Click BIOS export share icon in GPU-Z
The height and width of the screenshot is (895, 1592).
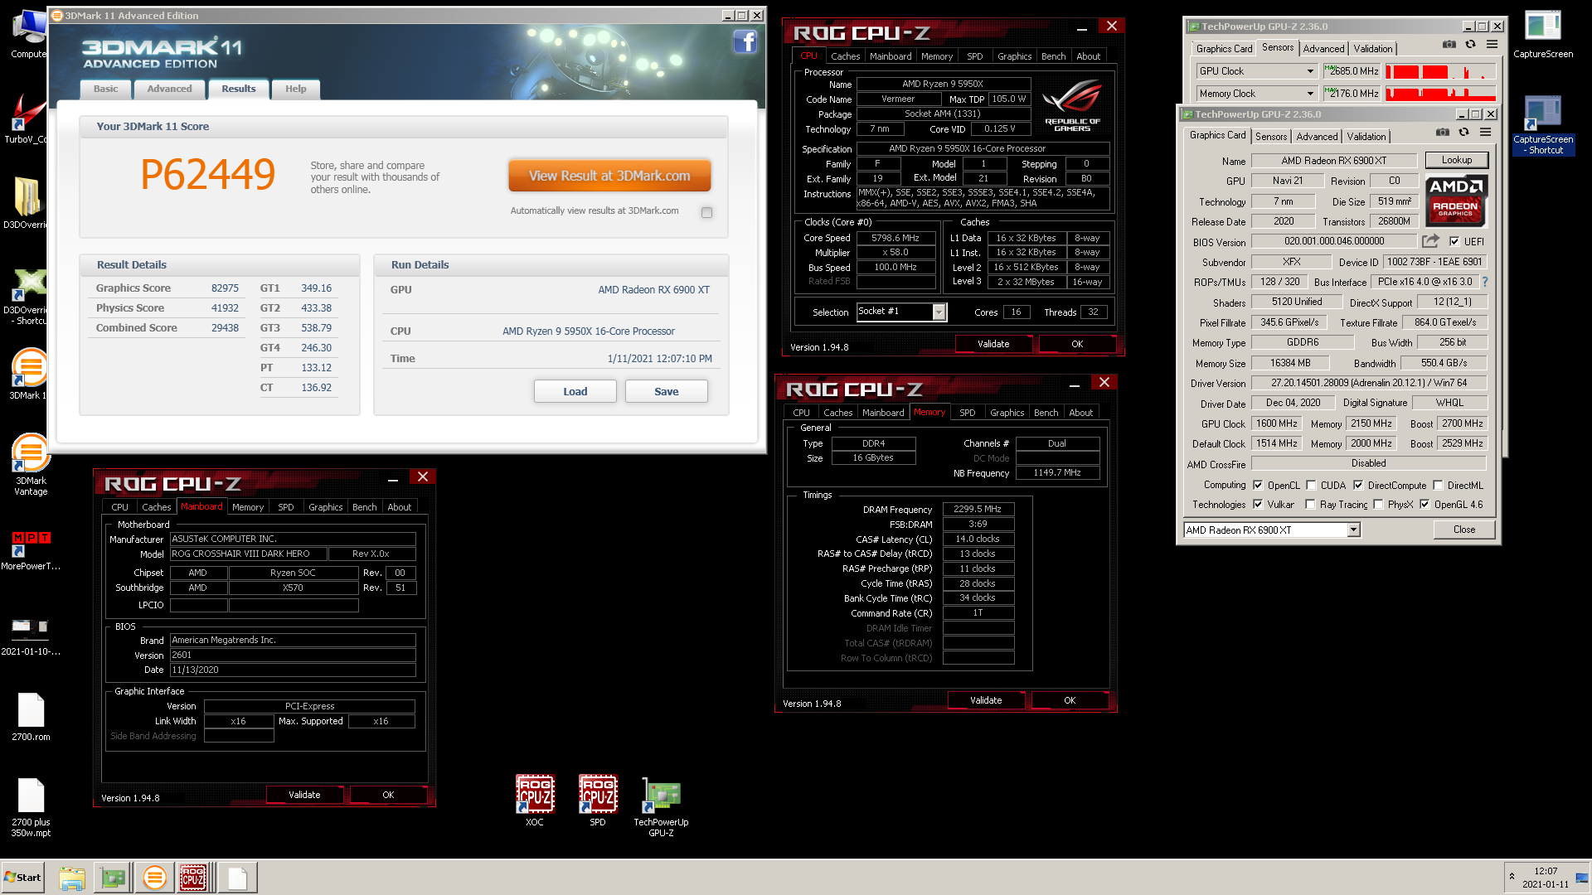point(1430,241)
